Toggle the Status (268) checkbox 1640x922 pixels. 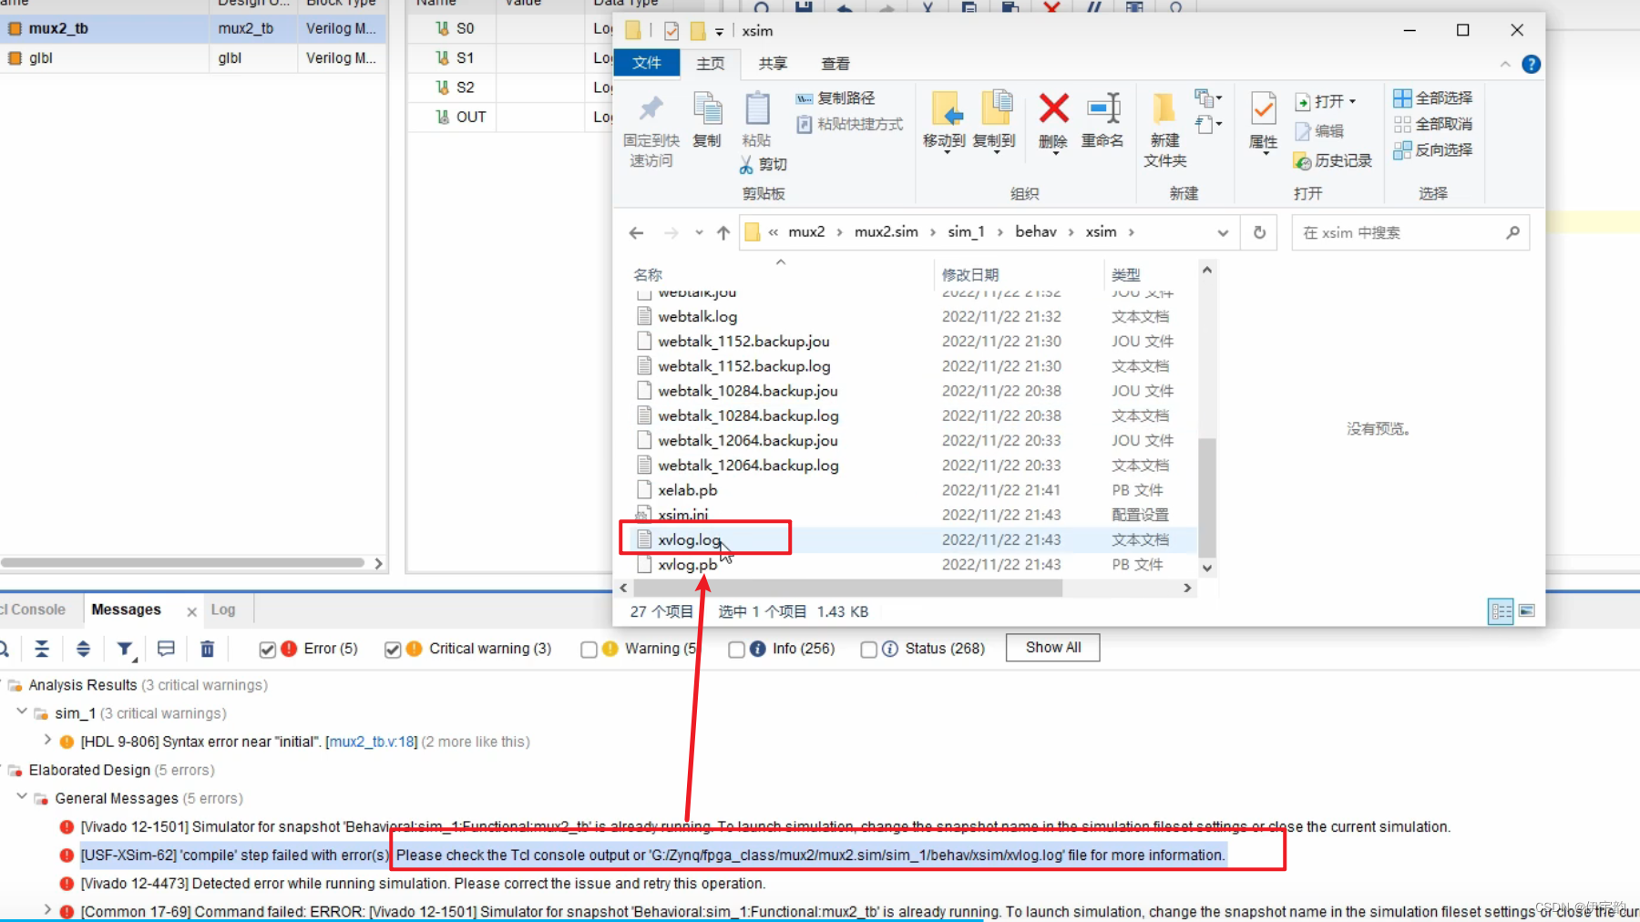click(868, 650)
